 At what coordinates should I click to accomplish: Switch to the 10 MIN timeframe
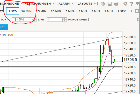click(x=56, y=11)
